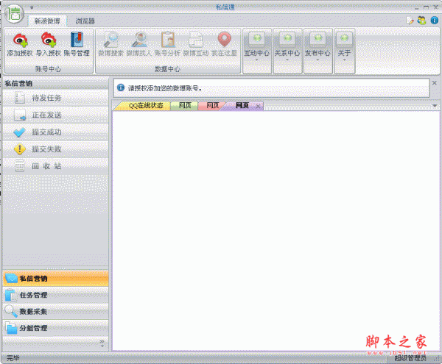Image resolution: width=442 pixels, height=364 pixels.
Task: Open 回收站 in sidebar
Action: click(x=55, y=166)
